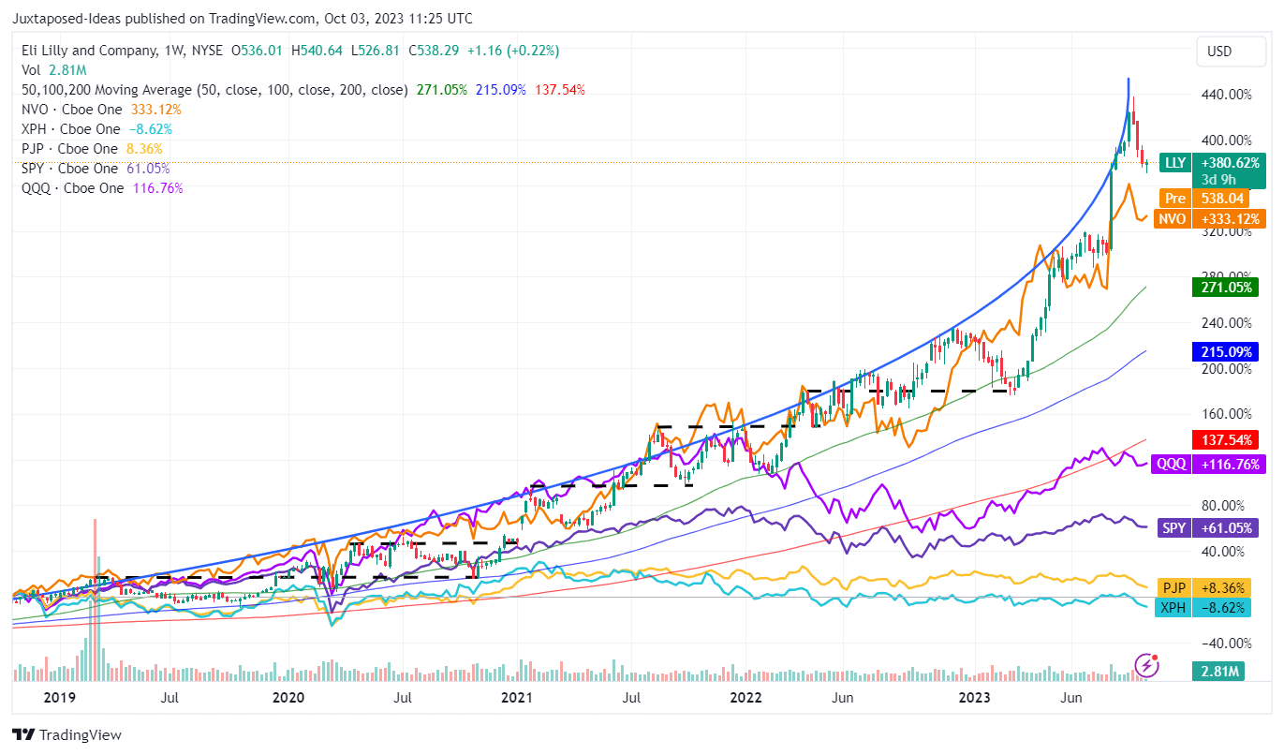Select the 2021 label on the time axis

point(516,697)
